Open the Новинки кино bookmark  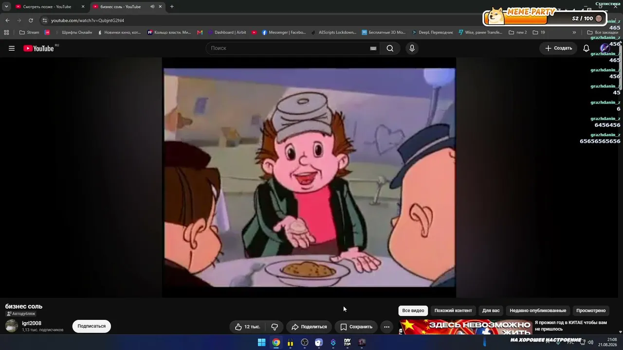tap(119, 33)
